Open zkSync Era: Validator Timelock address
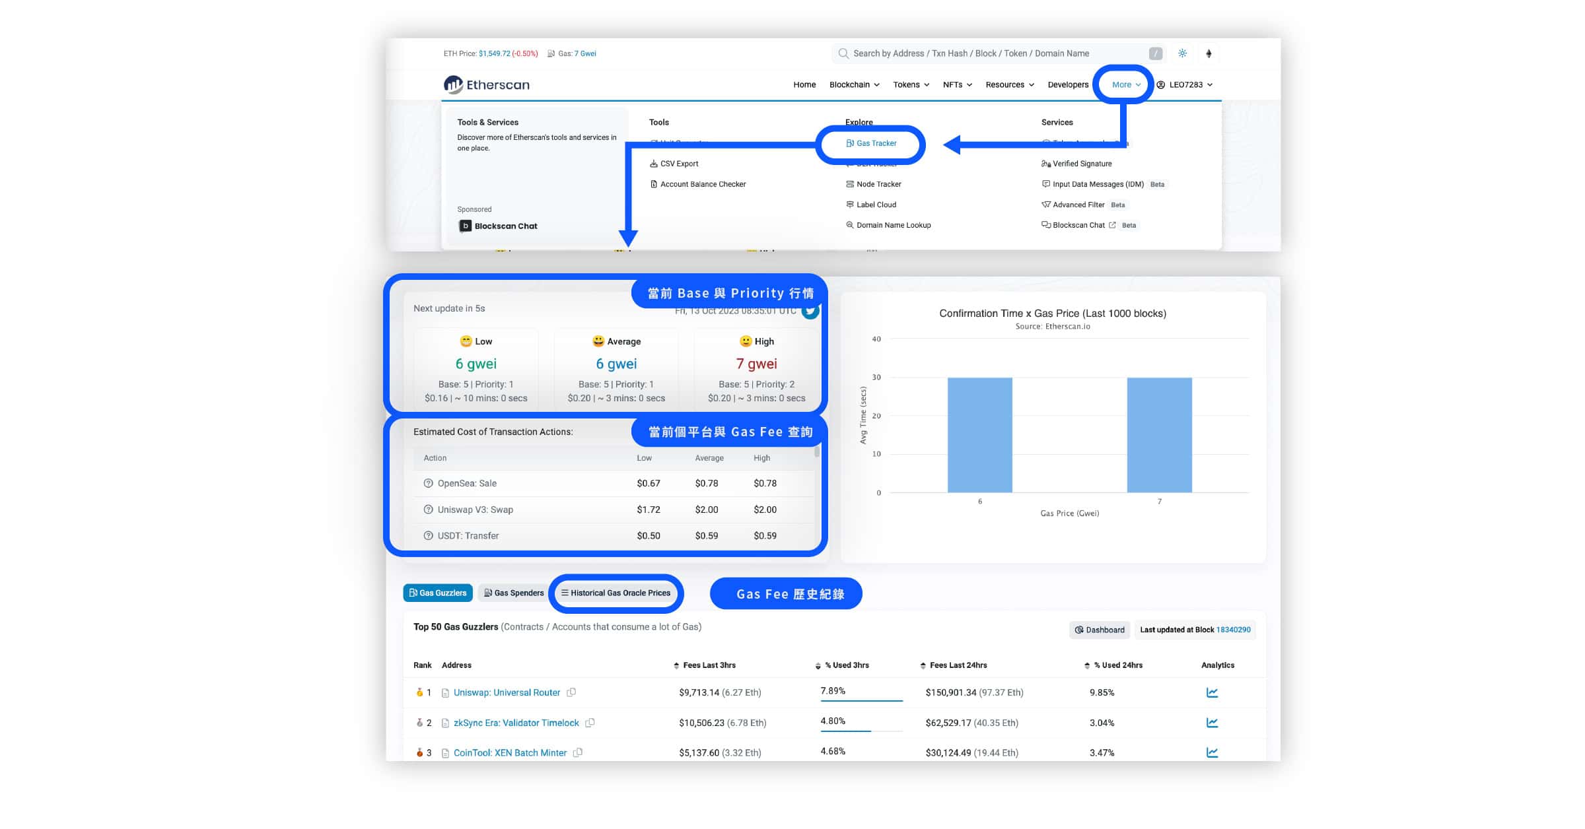Image resolution: width=1585 pixels, height=829 pixels. click(516, 723)
